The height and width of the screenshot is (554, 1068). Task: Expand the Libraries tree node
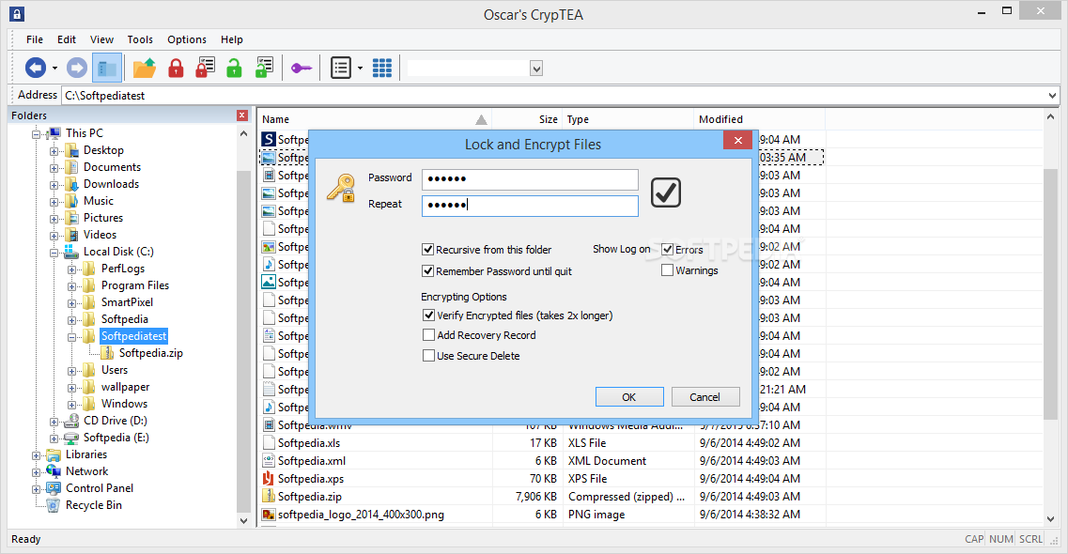[x=36, y=455]
